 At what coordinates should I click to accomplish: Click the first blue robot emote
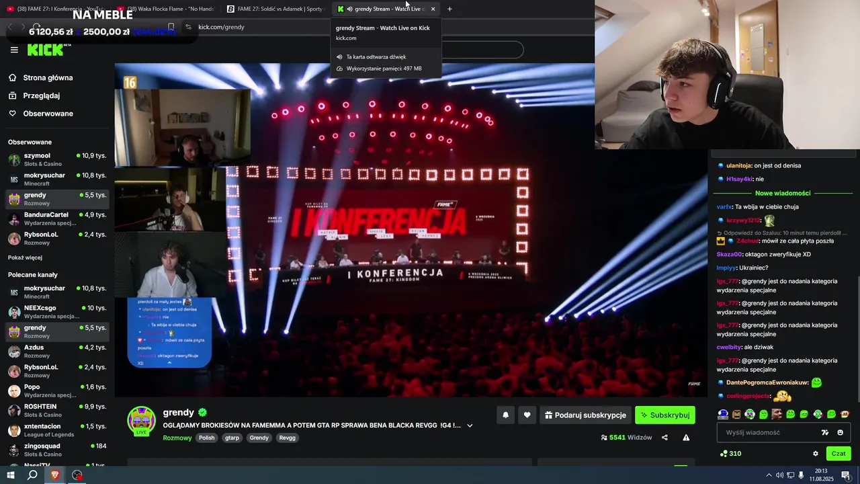click(x=723, y=414)
